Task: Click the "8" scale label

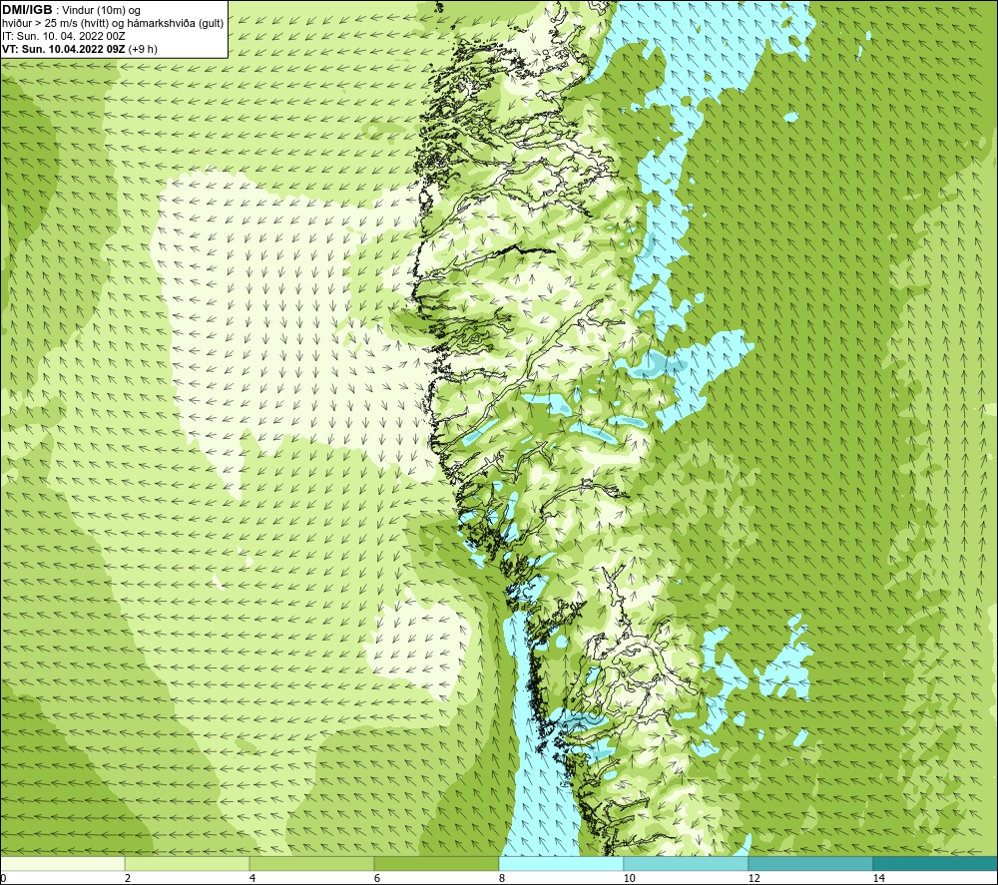Action: pyautogui.click(x=502, y=878)
